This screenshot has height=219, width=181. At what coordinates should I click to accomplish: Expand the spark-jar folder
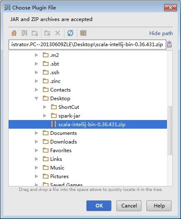point(45,115)
